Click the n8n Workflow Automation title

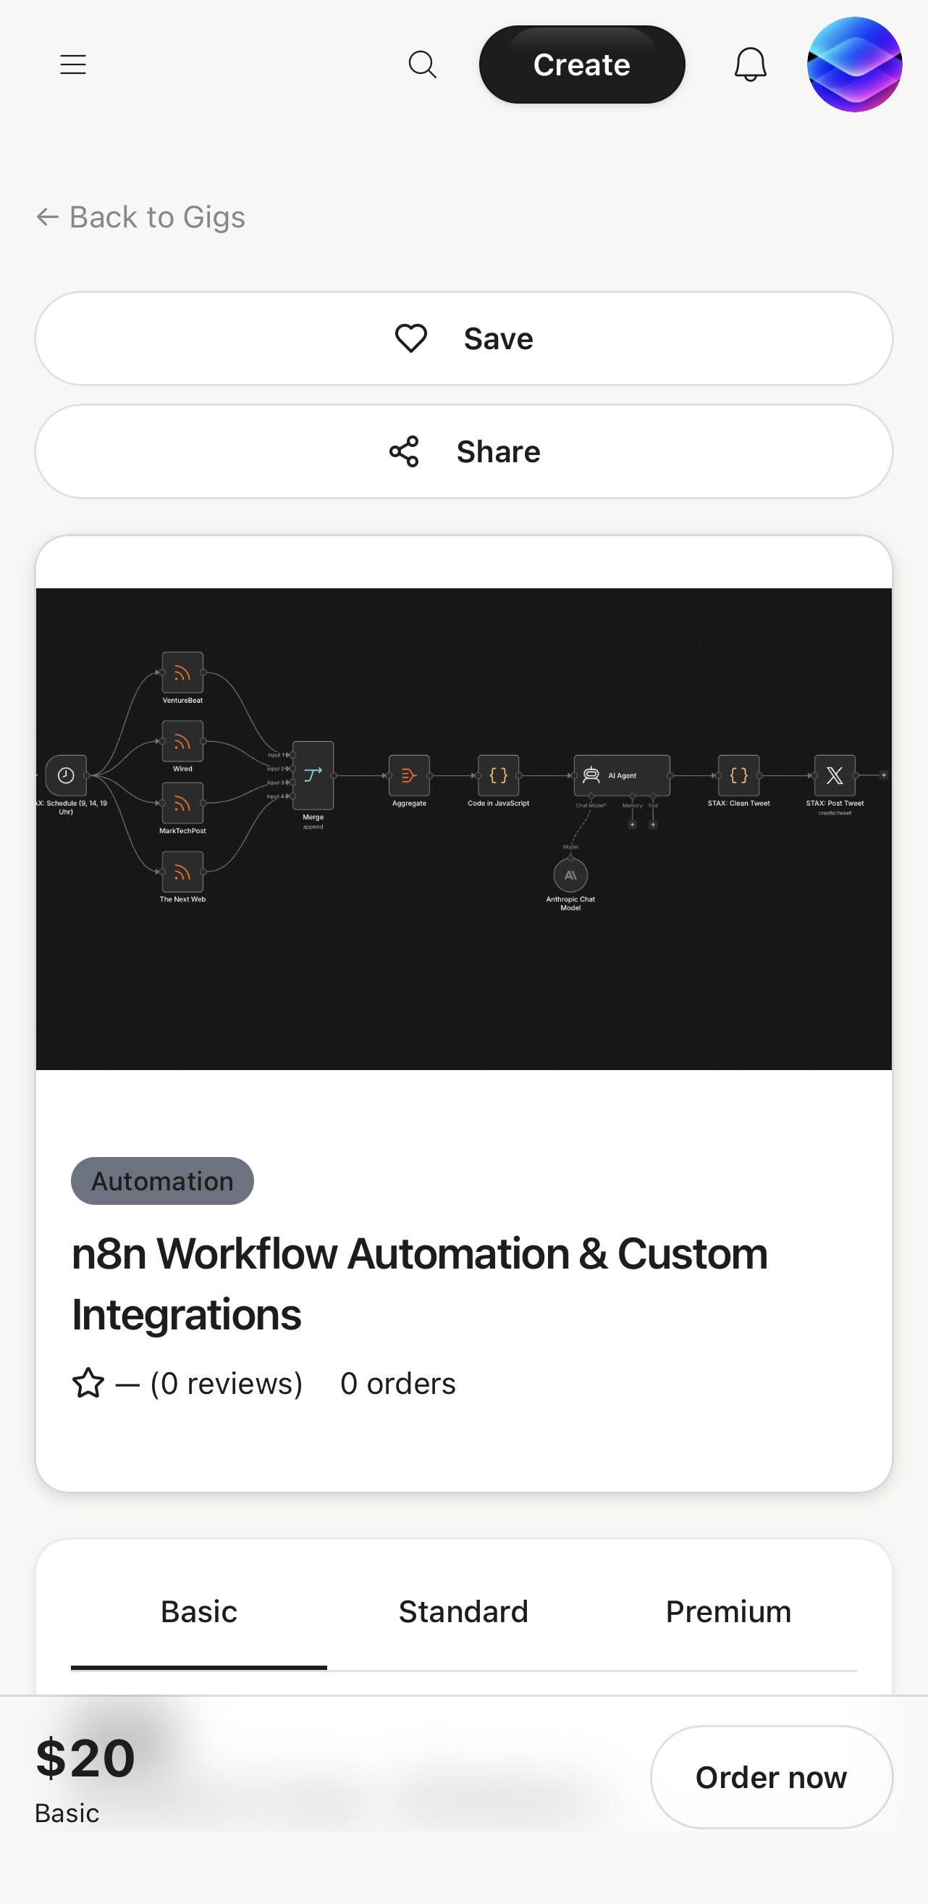click(419, 1284)
